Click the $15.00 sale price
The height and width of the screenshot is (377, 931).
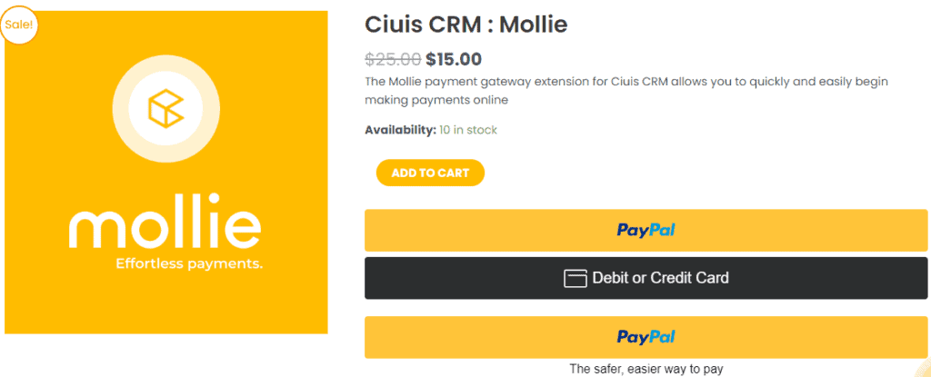454,59
